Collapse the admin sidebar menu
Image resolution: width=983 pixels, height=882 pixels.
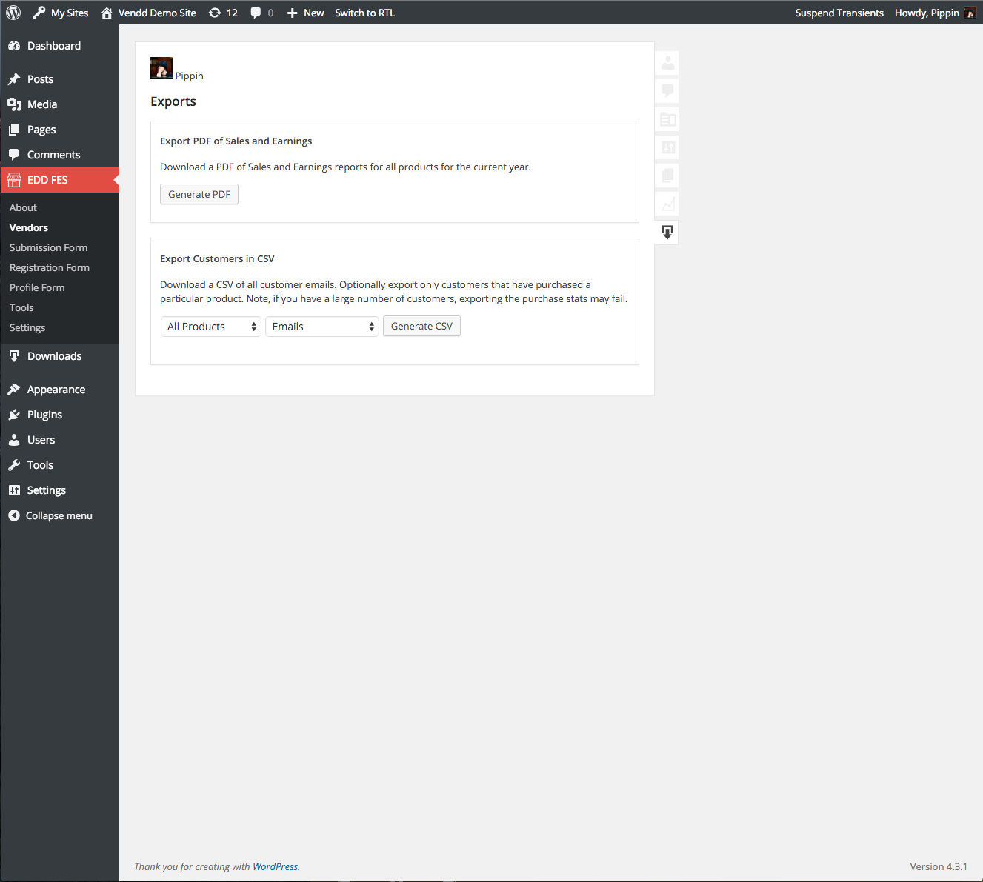[x=59, y=515]
